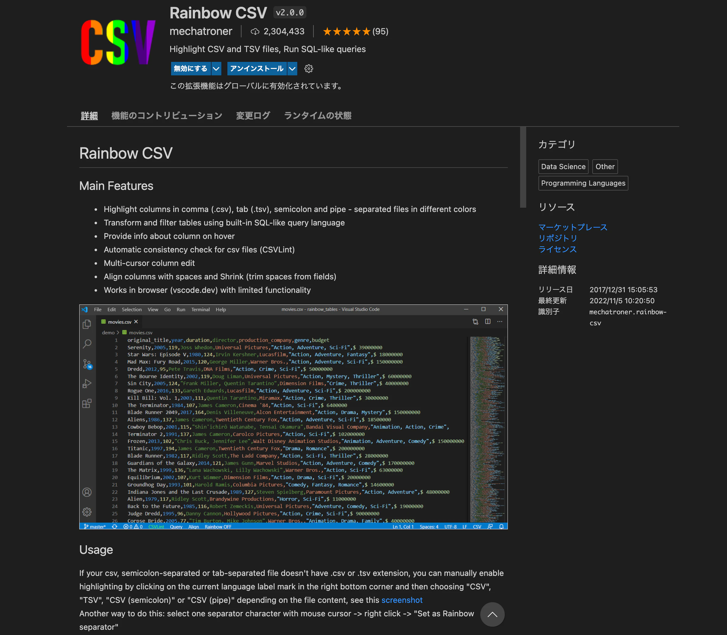
Task: Open dropdown next to 無効にする button
Action: [x=216, y=69]
